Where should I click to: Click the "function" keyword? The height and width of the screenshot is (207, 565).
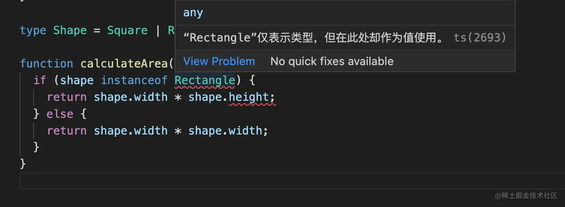pyautogui.click(x=46, y=64)
